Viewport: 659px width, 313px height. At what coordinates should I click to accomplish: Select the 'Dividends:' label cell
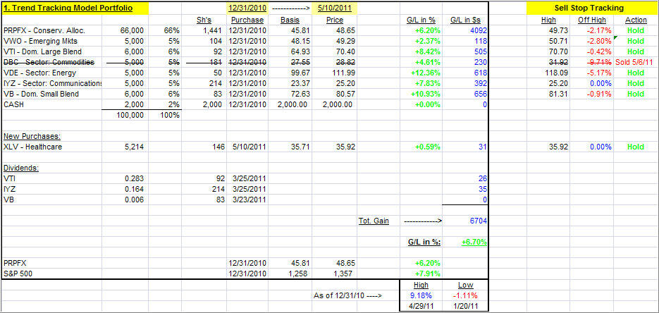[51, 168]
